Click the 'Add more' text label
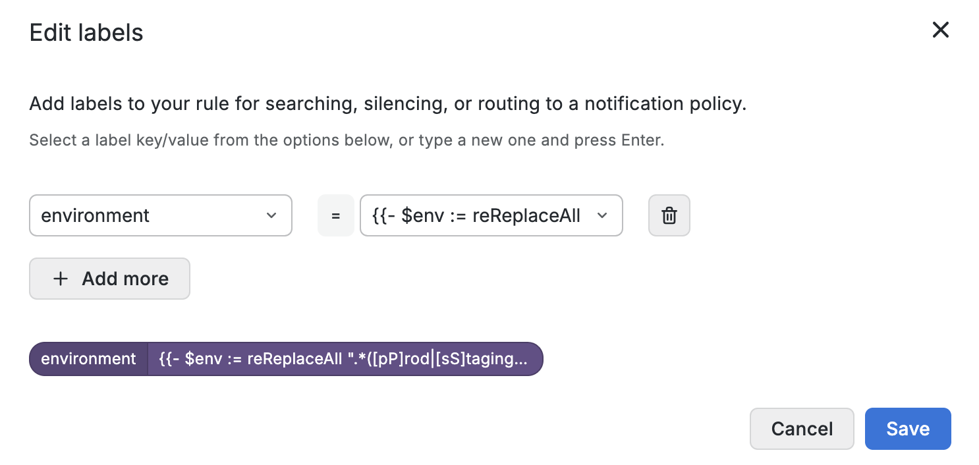This screenshot has height=465, width=979. click(x=125, y=279)
